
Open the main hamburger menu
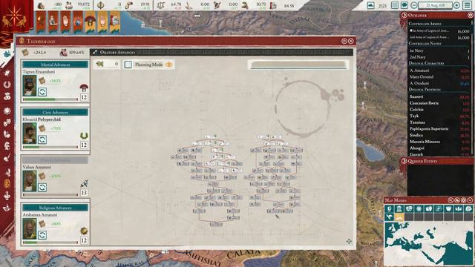click(x=467, y=5)
